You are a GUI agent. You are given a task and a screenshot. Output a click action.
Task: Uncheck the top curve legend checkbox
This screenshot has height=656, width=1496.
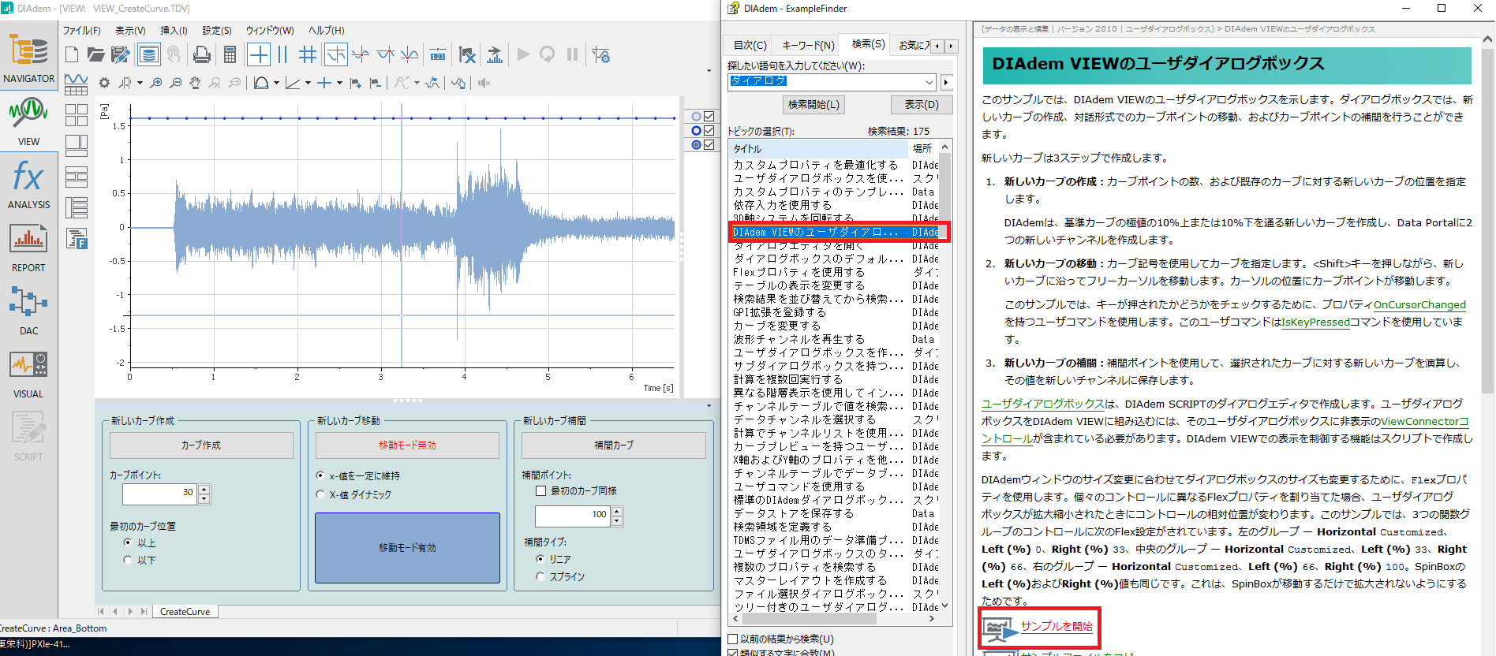[709, 116]
